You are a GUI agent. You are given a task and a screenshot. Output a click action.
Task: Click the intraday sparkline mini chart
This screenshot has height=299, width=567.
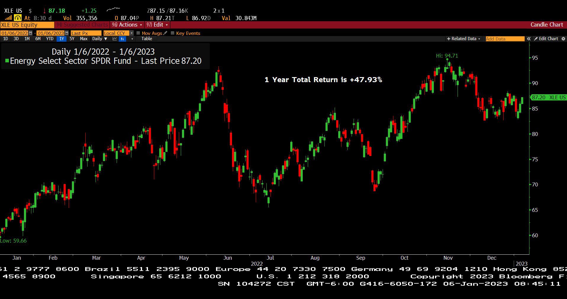pos(113,9)
